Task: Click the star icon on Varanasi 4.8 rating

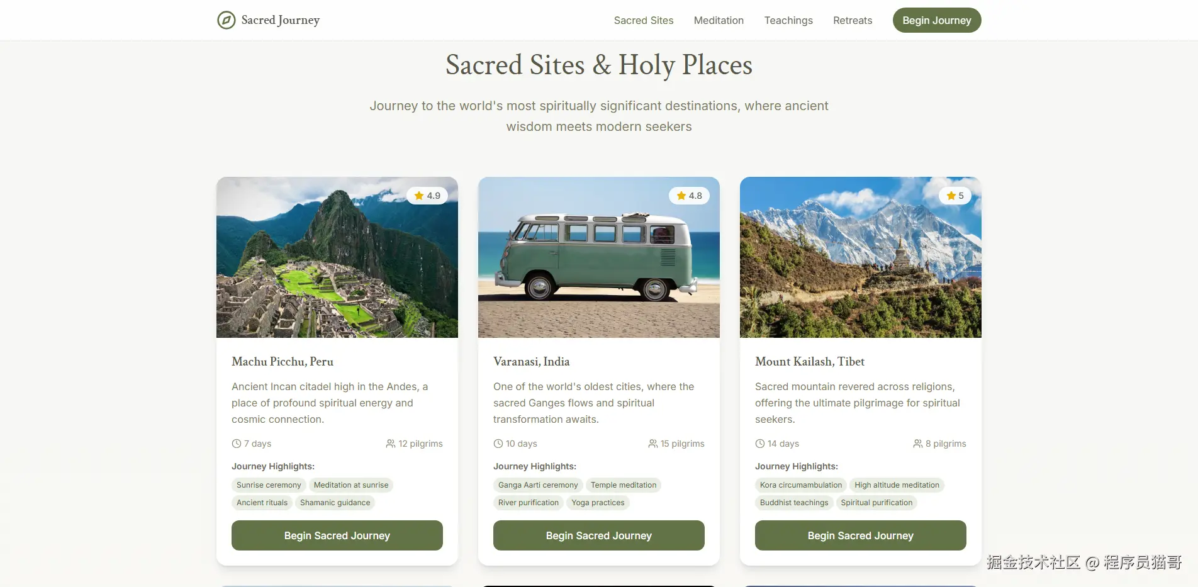Action: (681, 196)
